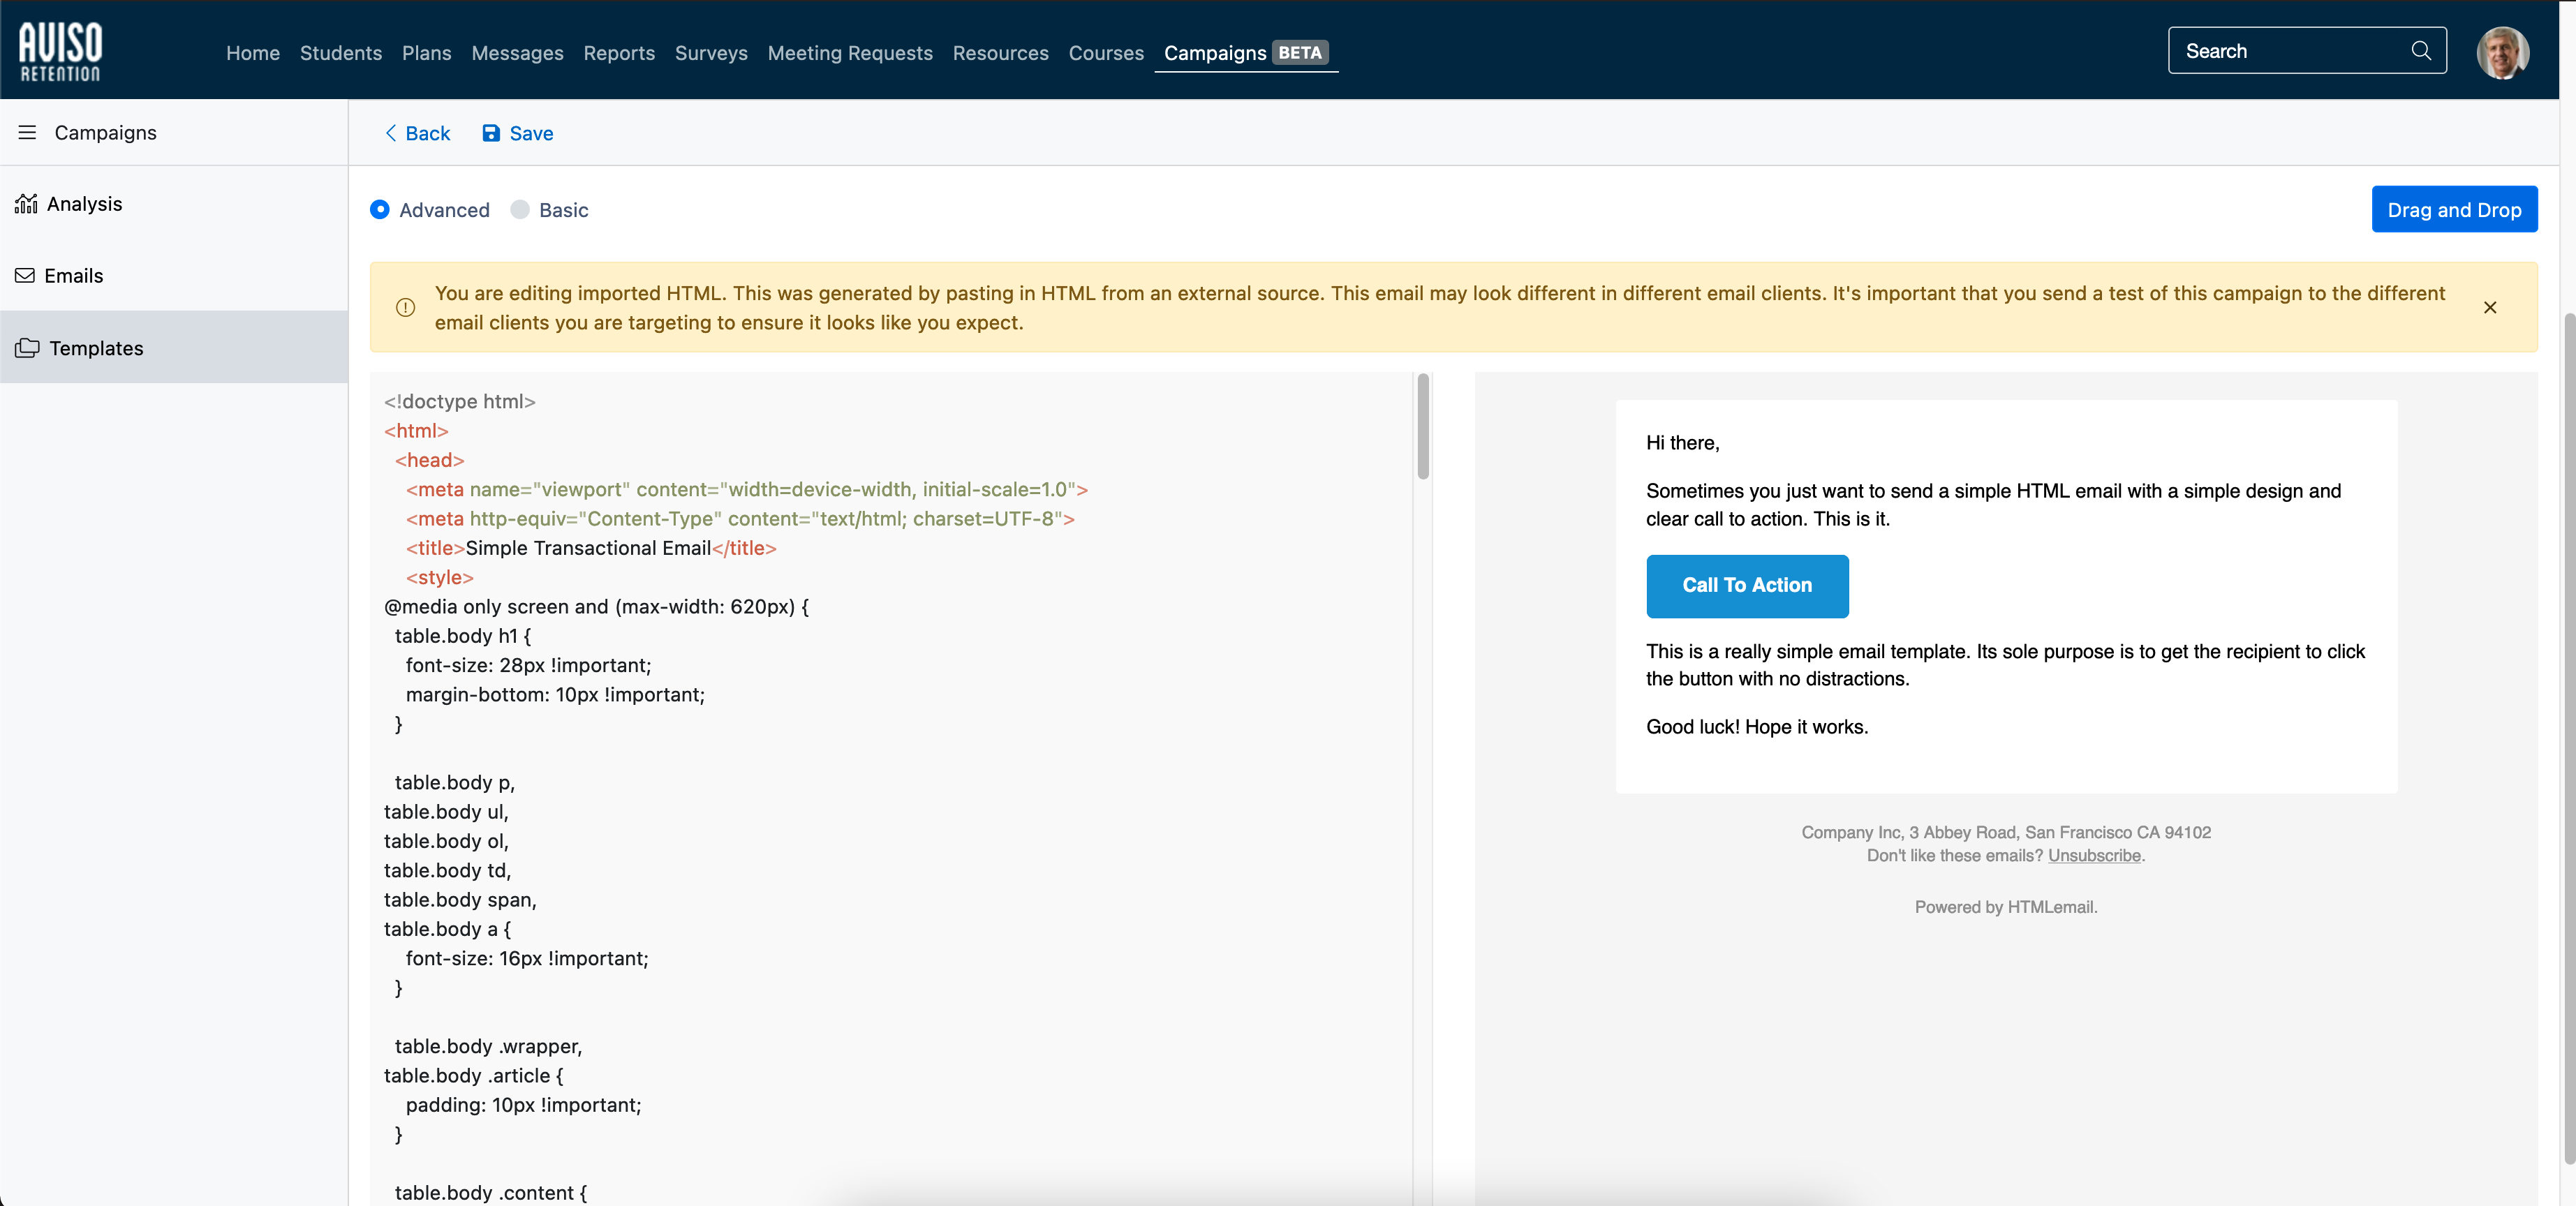Click the '<style>' tag line

tap(440, 578)
